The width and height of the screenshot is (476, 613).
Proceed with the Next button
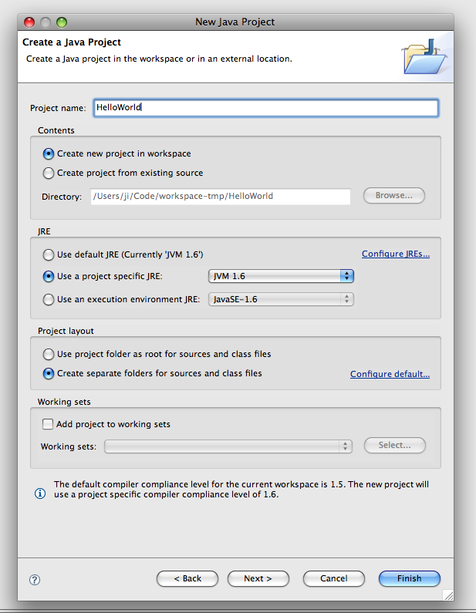click(258, 578)
